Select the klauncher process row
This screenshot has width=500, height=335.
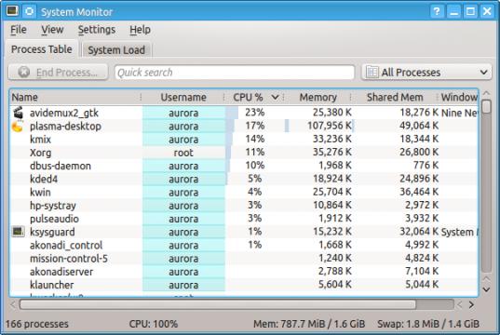tap(244, 285)
